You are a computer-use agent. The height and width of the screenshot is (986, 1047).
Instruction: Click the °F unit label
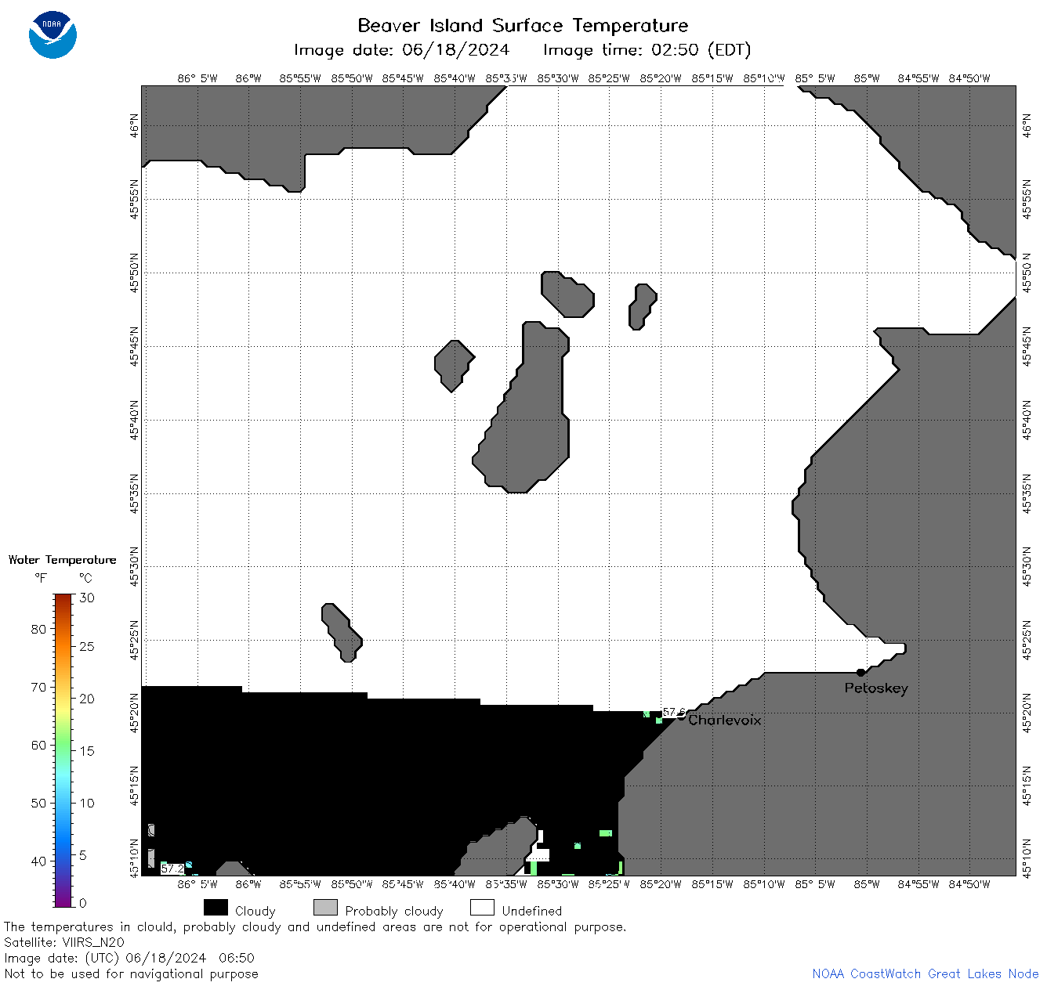coord(41,578)
